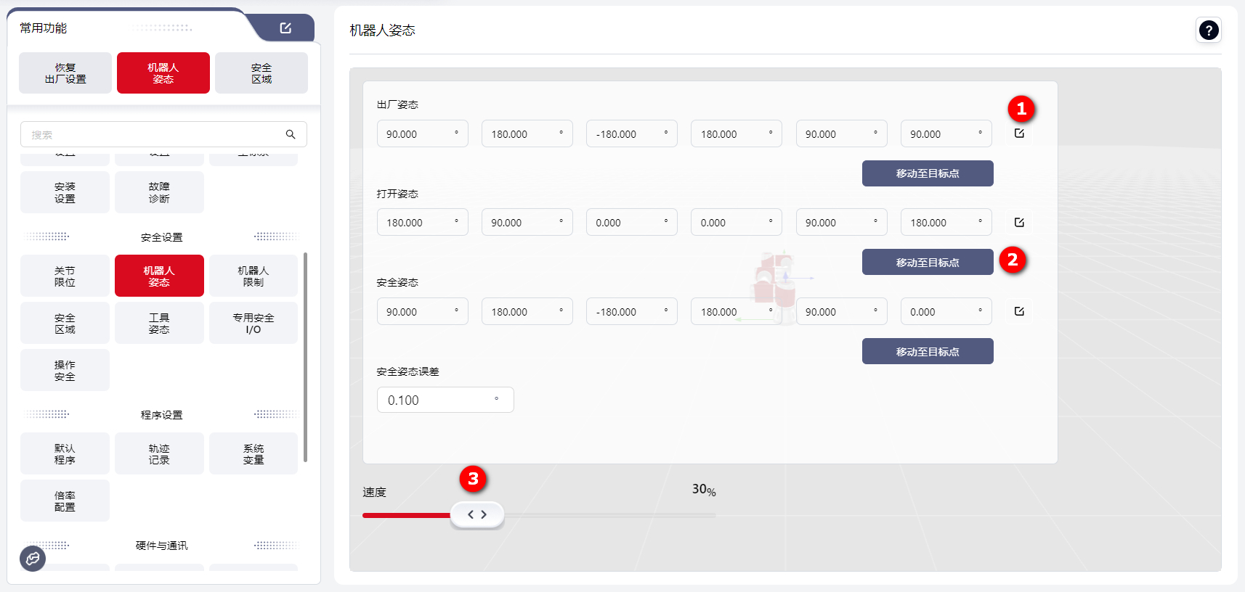
Task: Open 故障诊断 menu tile
Action: pos(159,193)
